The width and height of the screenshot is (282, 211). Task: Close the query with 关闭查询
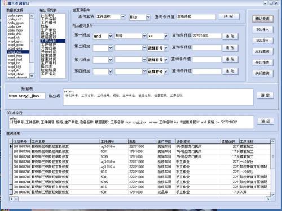262,73
